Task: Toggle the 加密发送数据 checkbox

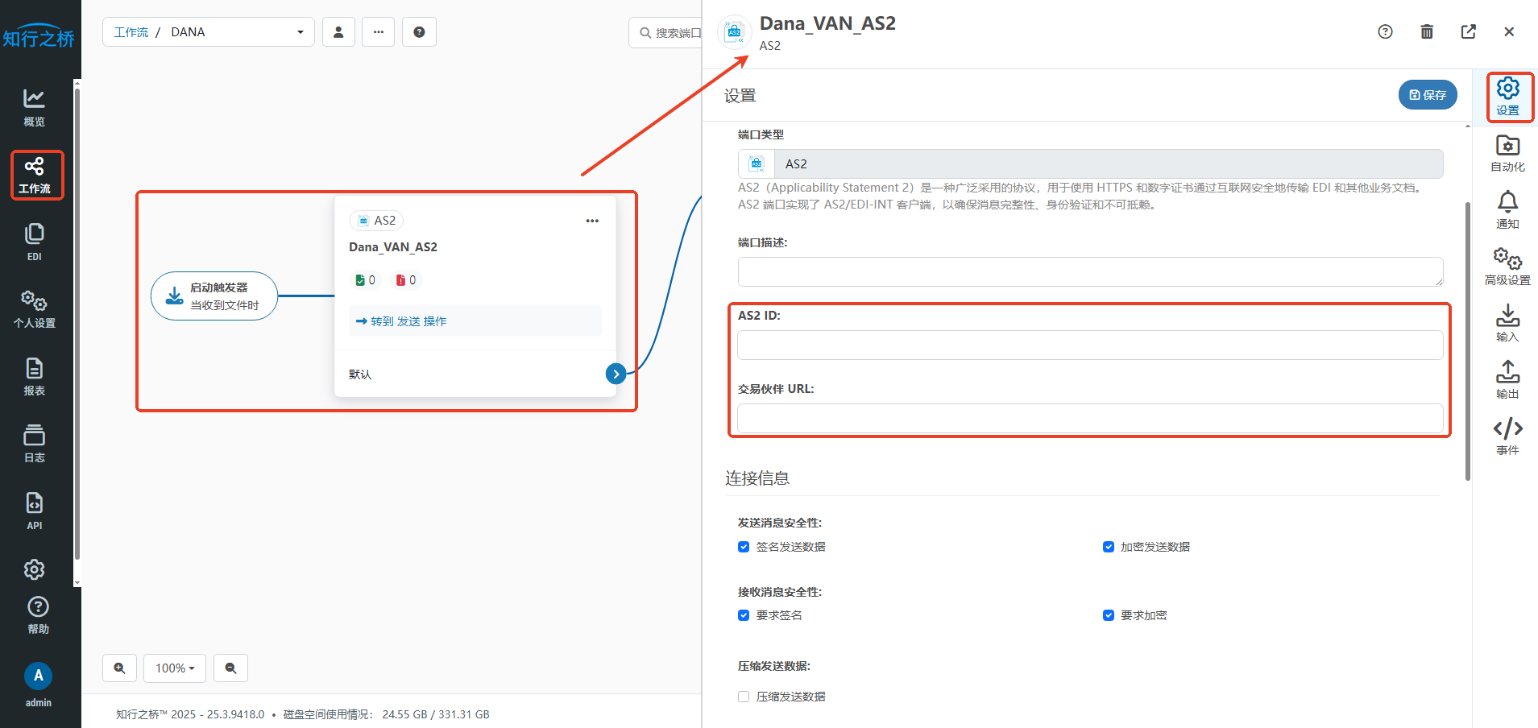Action: pyautogui.click(x=1108, y=547)
